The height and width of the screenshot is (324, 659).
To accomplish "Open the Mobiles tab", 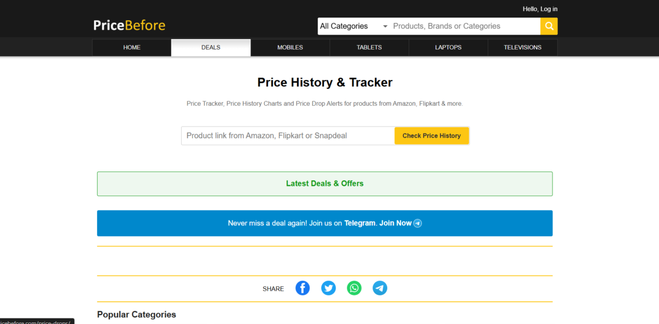I will 290,47.
